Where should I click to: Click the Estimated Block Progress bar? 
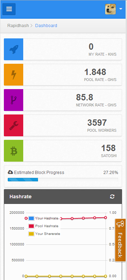pos(63,180)
